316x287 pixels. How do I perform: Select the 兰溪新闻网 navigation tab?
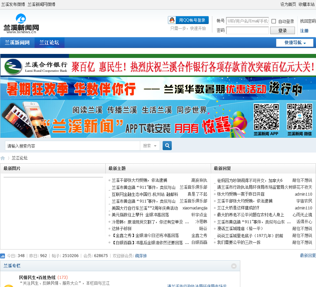point(17,43)
